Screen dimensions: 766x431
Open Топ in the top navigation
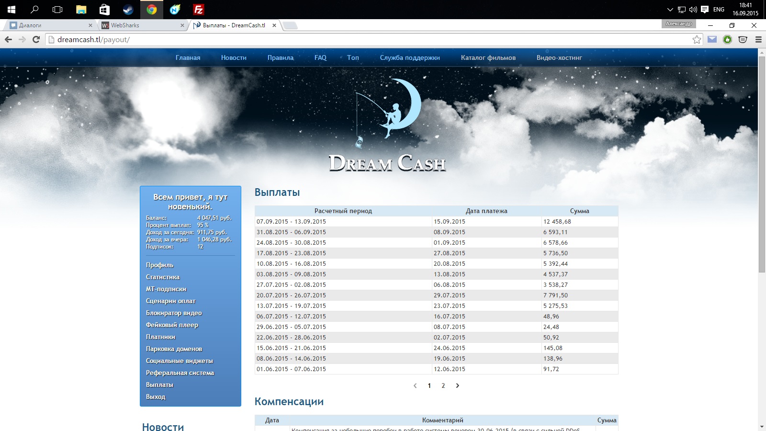coord(353,57)
